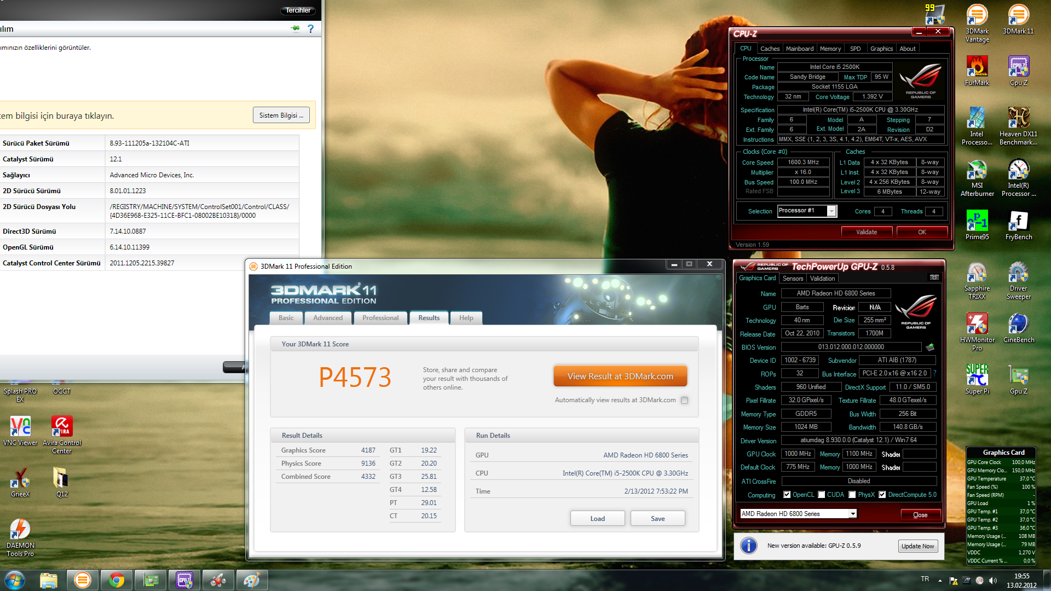Launch DAEMON Tools Pro icon
1051x591 pixels.
pos(20,538)
